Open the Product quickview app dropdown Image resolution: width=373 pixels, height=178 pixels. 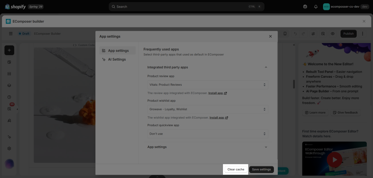point(208,133)
